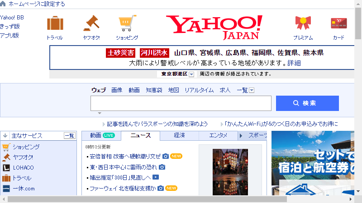Open headline 安倍首相 改憲へ硬軟織り交ぜ
This screenshot has width=362, height=203.
[125, 156]
